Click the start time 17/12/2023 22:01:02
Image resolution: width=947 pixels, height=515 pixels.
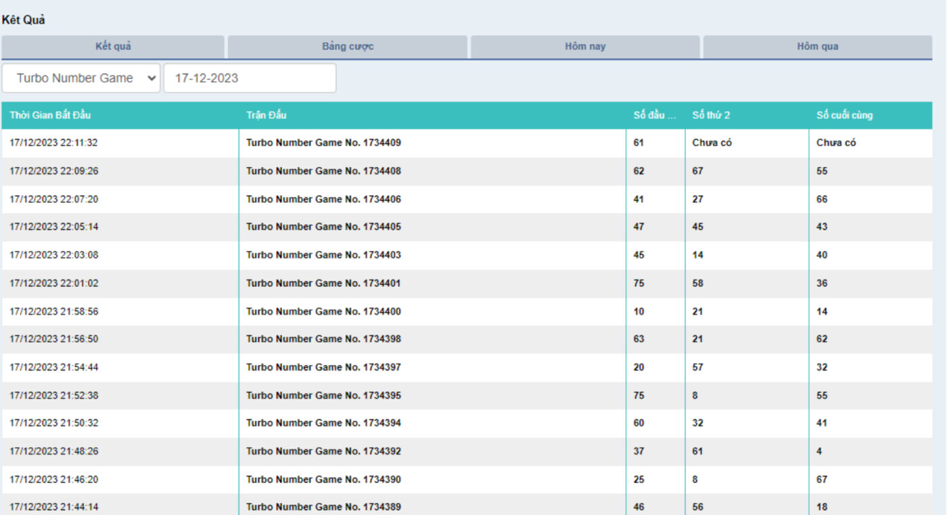tap(53, 283)
